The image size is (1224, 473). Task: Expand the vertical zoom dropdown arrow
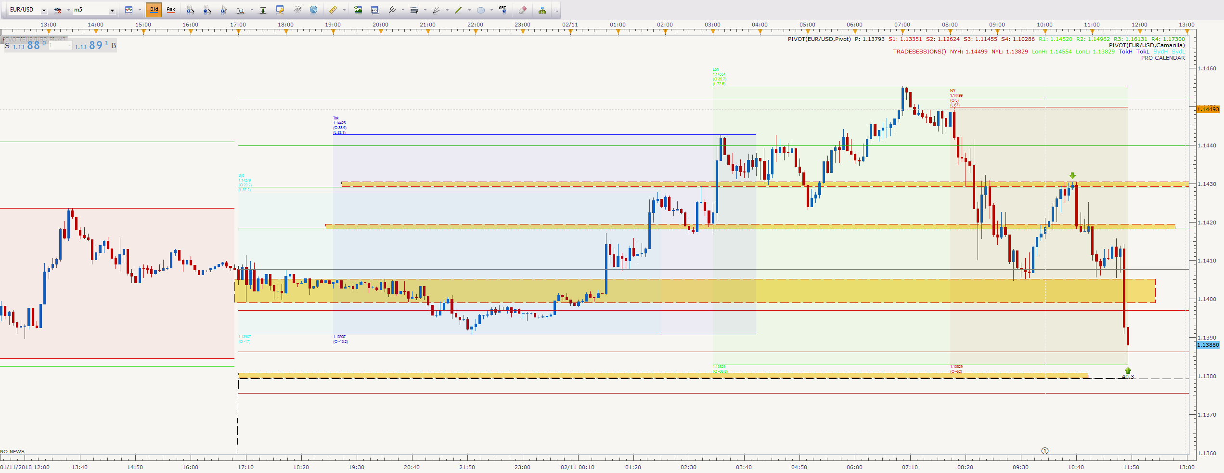coord(252,10)
